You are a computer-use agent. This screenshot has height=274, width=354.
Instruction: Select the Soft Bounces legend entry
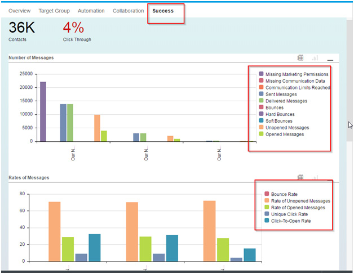pyautogui.click(x=276, y=121)
